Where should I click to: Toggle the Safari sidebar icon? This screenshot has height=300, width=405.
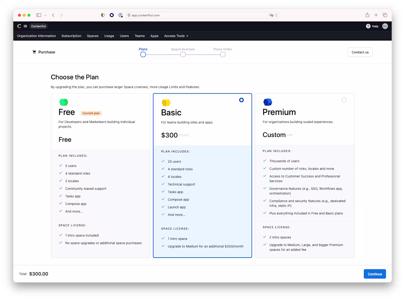coord(39,15)
